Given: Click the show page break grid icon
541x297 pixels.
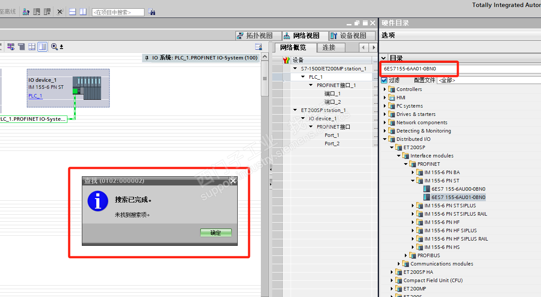Looking at the screenshot, I should click(x=32, y=47).
